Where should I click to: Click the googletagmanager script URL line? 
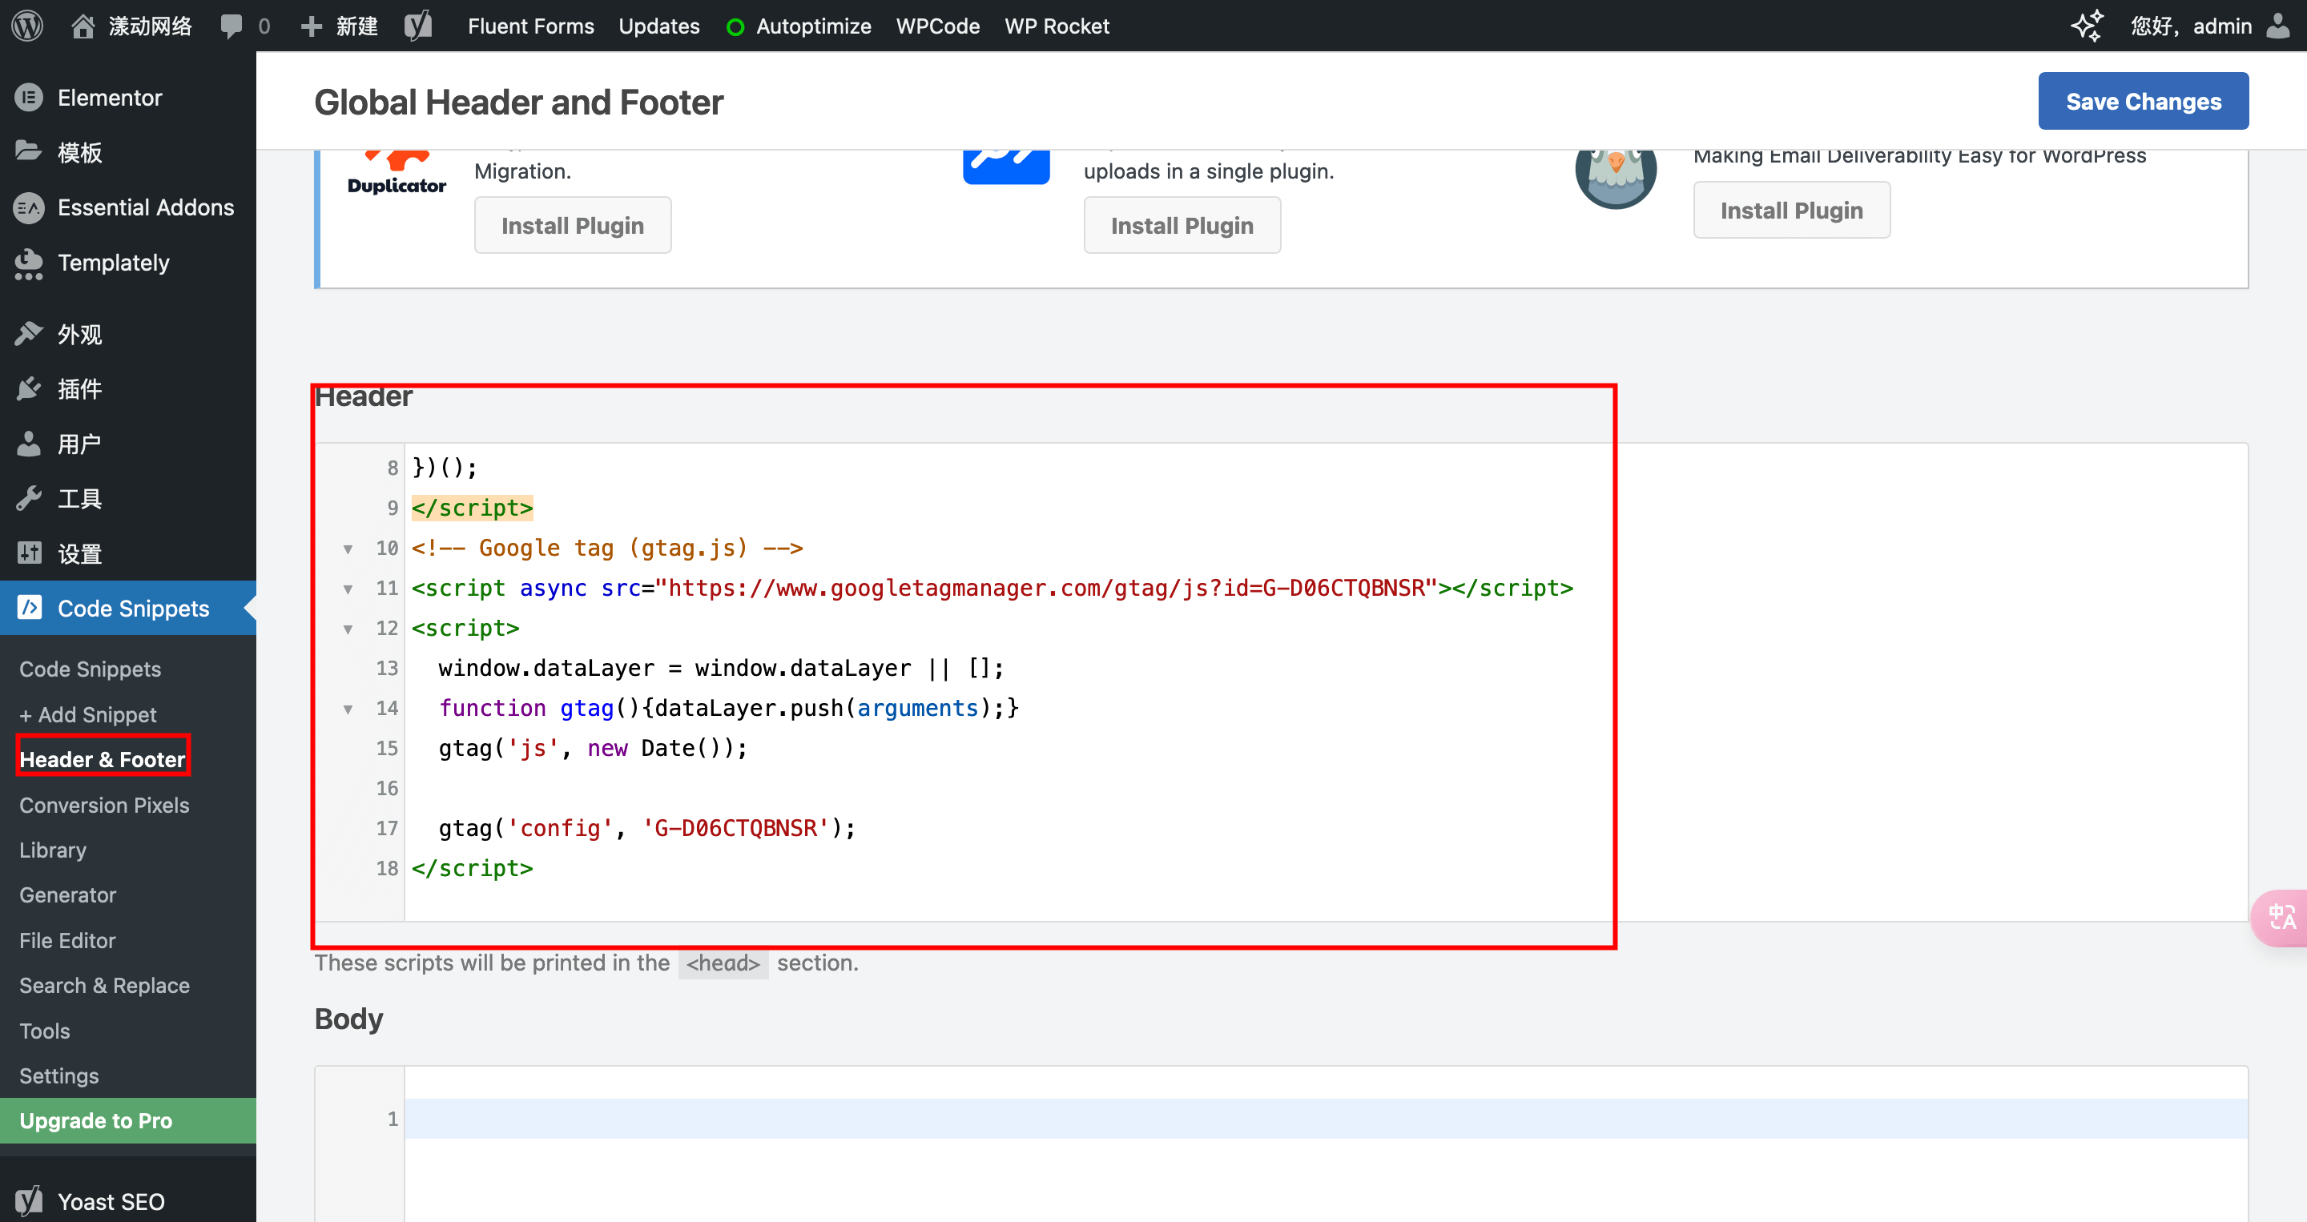tap(992, 588)
